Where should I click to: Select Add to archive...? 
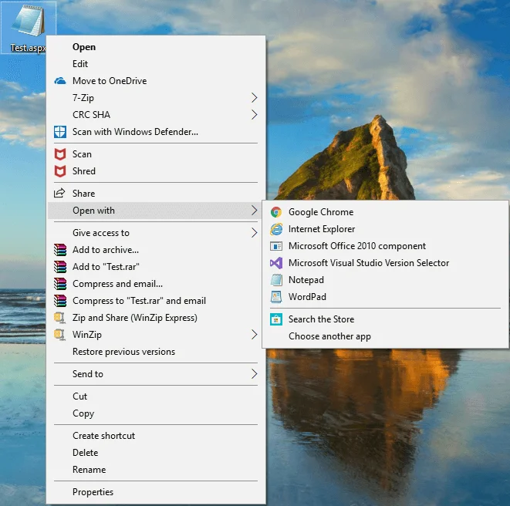(x=156, y=250)
